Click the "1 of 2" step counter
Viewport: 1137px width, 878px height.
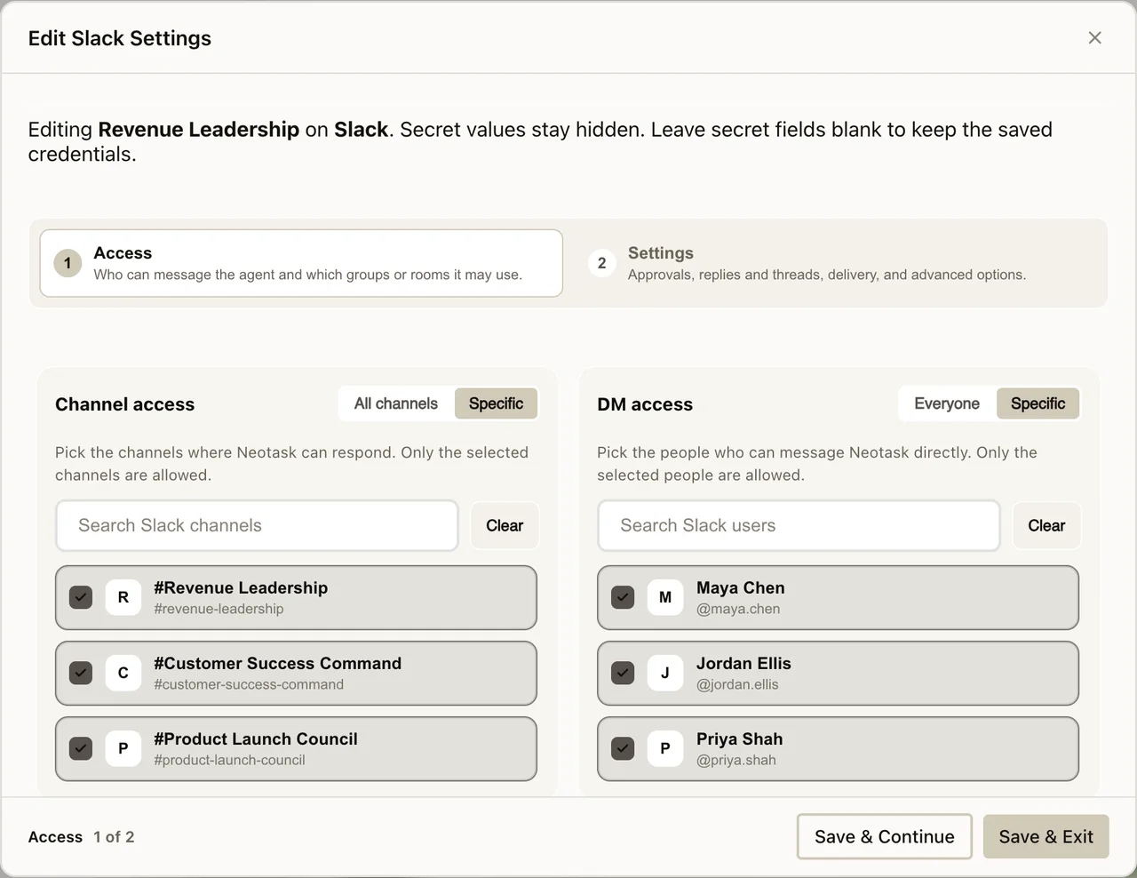coord(114,837)
